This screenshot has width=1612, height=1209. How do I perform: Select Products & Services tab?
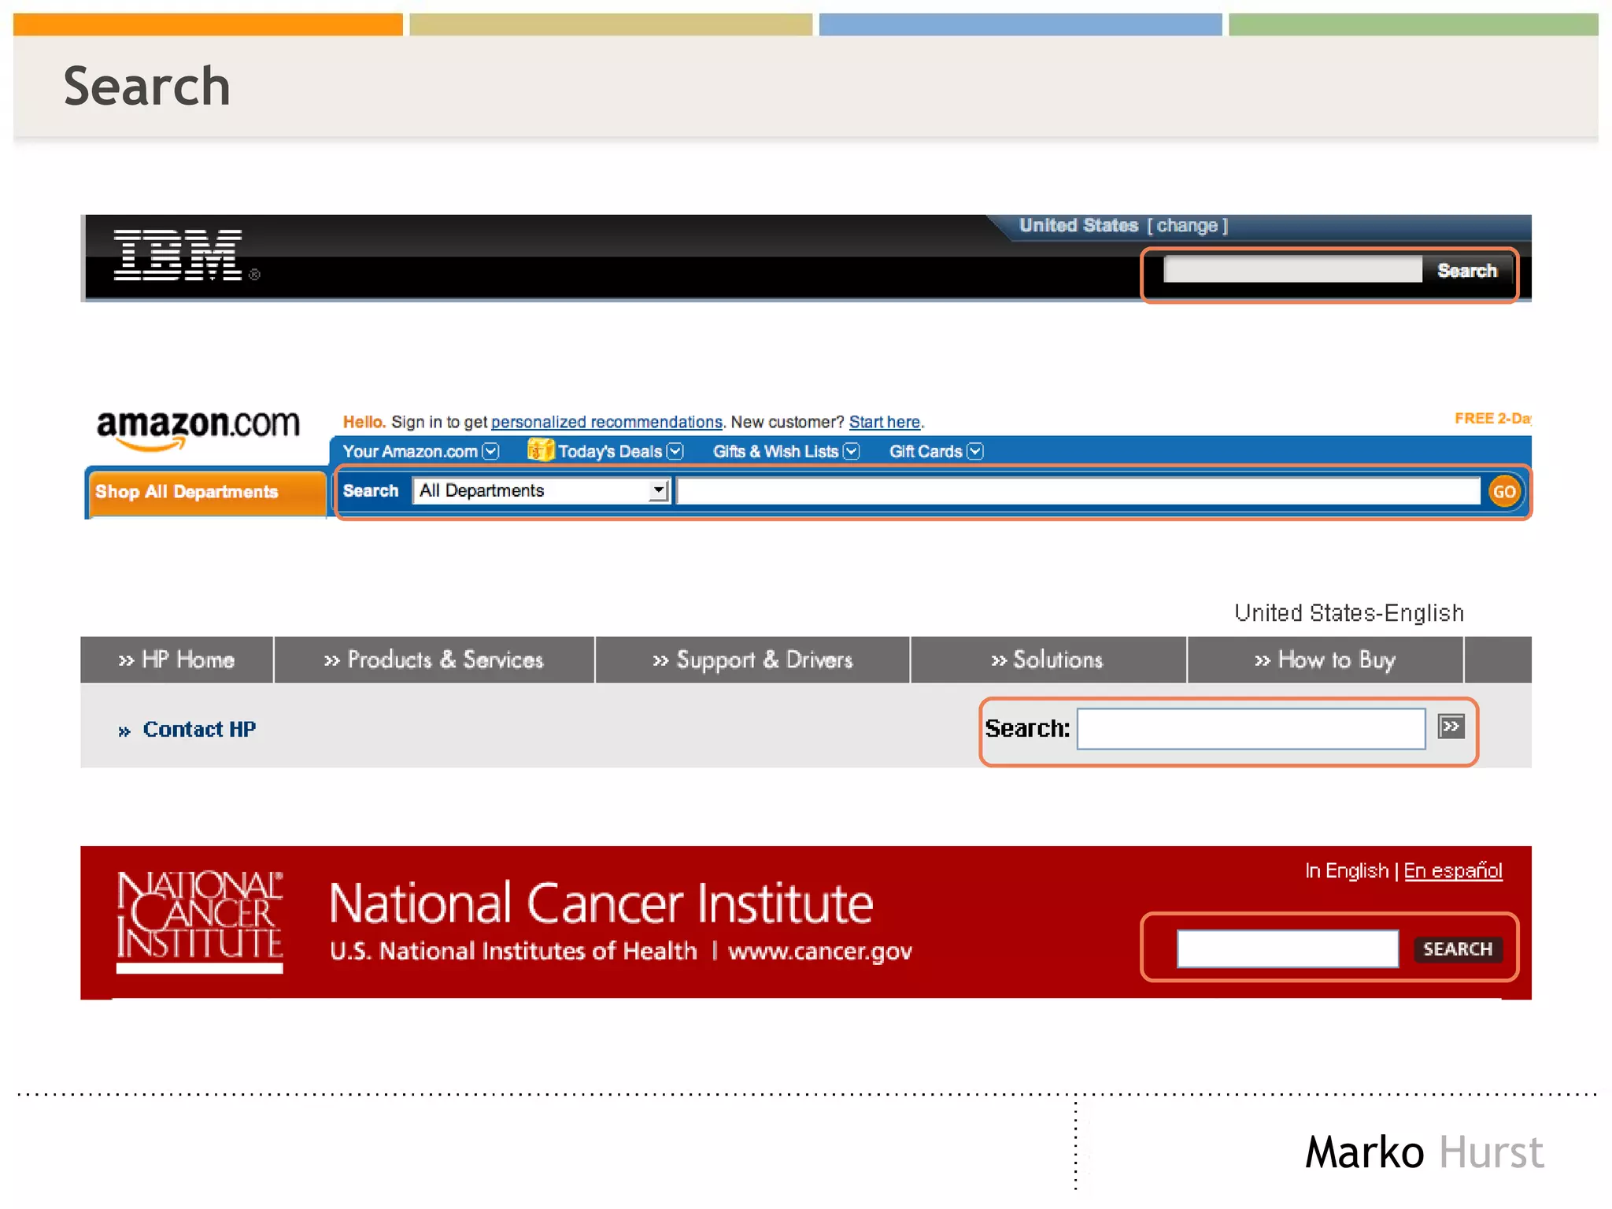tap(434, 660)
